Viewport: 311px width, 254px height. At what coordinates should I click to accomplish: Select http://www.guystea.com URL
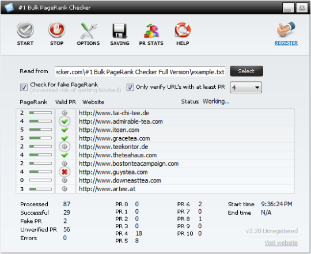point(113,172)
